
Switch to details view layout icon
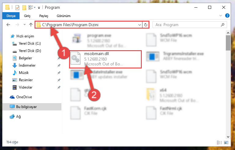click(219, 142)
